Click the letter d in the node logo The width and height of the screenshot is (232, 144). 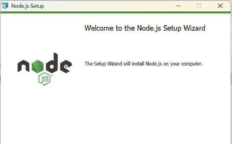[52, 63]
